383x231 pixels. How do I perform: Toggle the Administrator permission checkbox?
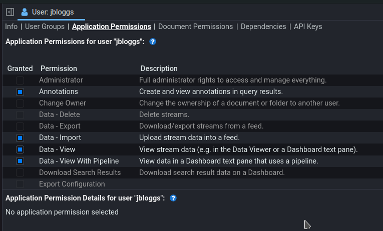click(20, 80)
